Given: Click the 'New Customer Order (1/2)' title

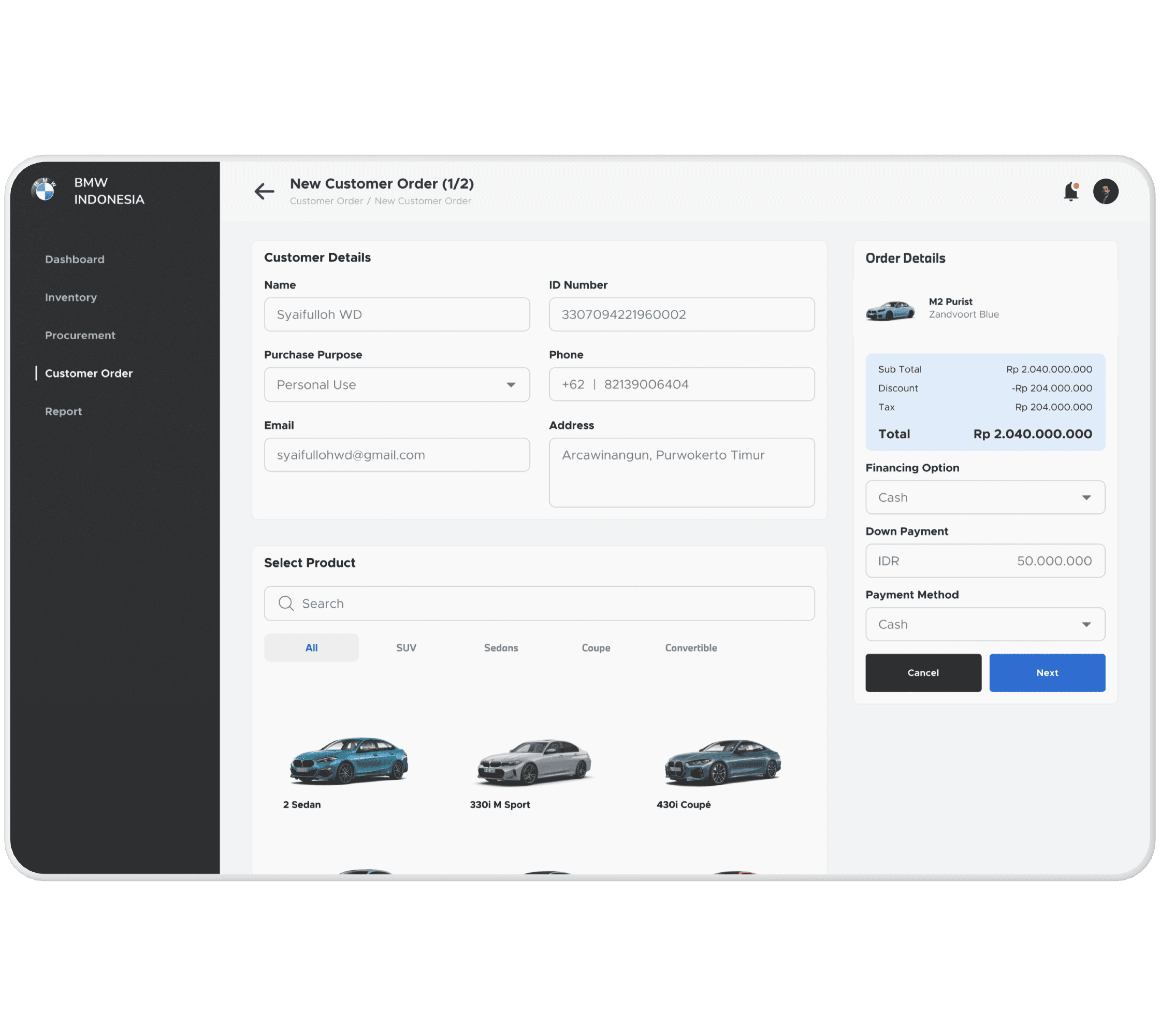Looking at the screenshot, I should (382, 183).
